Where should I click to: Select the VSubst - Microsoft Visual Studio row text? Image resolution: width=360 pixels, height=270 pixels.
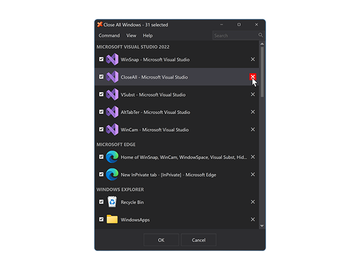coord(153,95)
